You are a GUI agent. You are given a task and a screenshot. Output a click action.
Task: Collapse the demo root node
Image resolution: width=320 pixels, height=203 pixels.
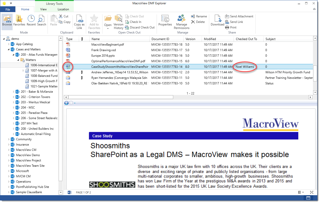[4, 39]
